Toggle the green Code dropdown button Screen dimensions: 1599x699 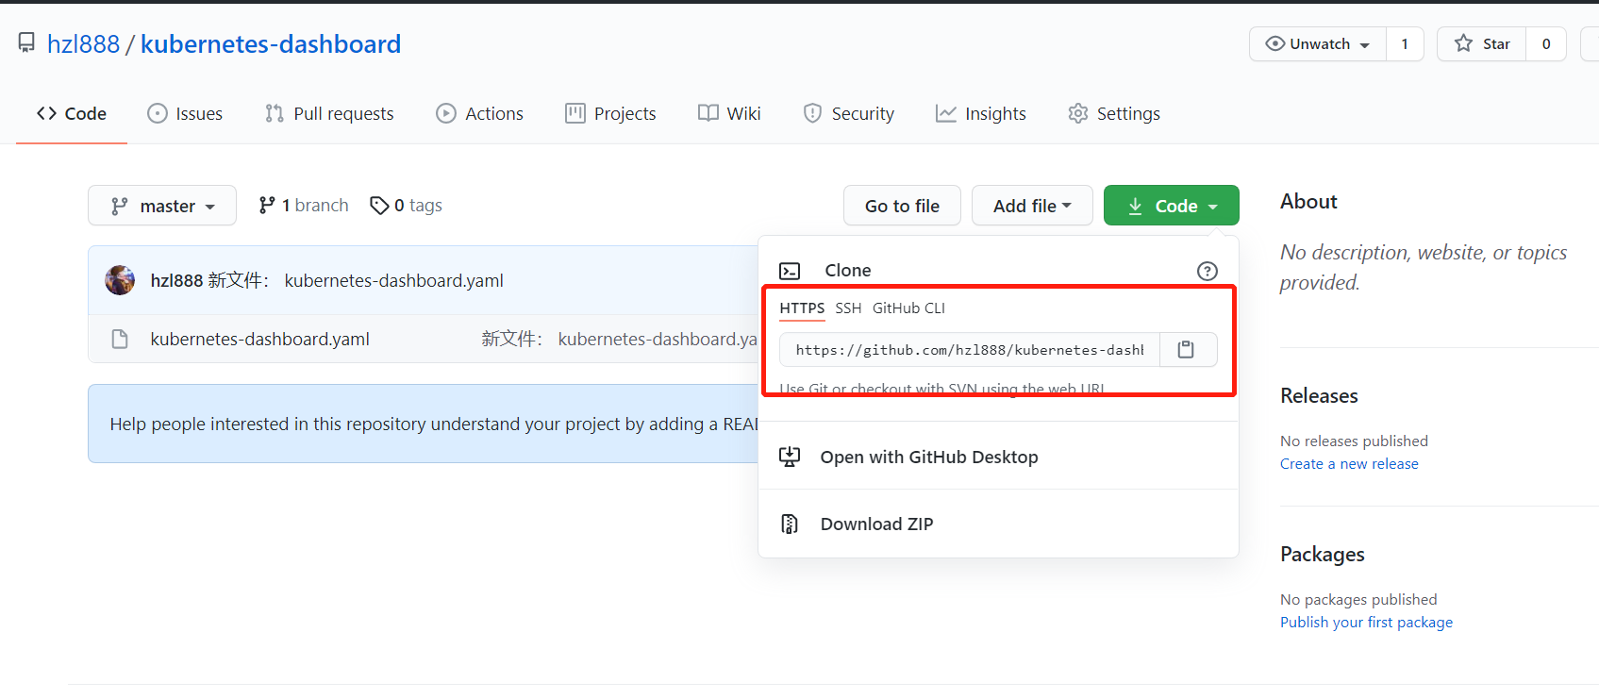pyautogui.click(x=1171, y=206)
